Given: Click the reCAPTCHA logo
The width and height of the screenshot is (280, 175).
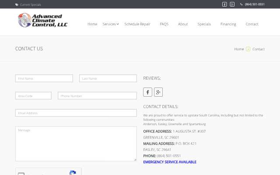Looking at the screenshot, I should tap(73, 173).
